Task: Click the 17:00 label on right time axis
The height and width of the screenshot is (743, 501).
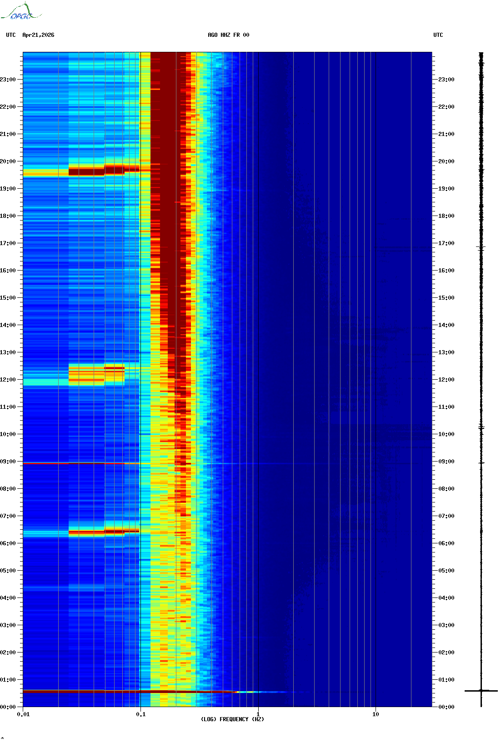Action: pyautogui.click(x=446, y=243)
